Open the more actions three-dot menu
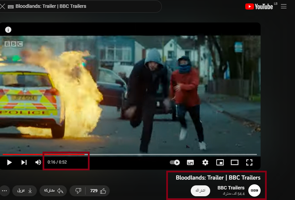Screen dimensions: 295x200 4,191
